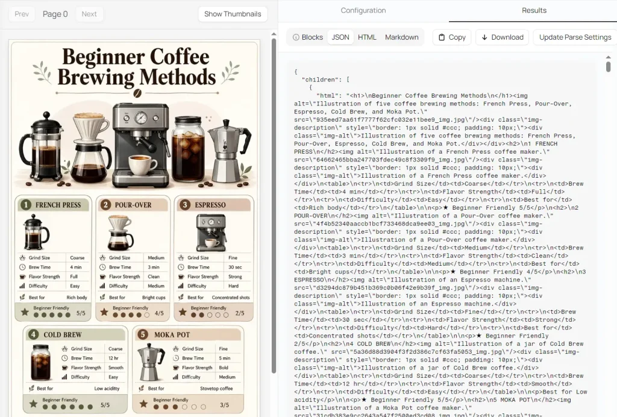Click the French Press illustration in card 1

click(36, 232)
